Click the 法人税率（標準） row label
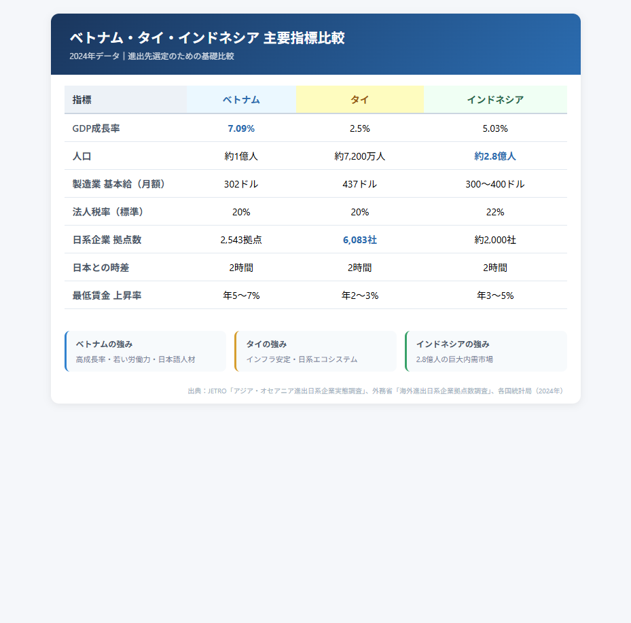Image resolution: width=631 pixels, height=623 pixels. 108,212
